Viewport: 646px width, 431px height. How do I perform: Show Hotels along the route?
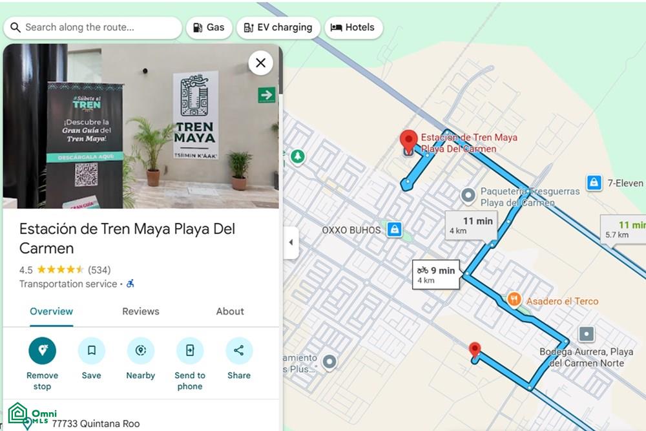tap(353, 28)
